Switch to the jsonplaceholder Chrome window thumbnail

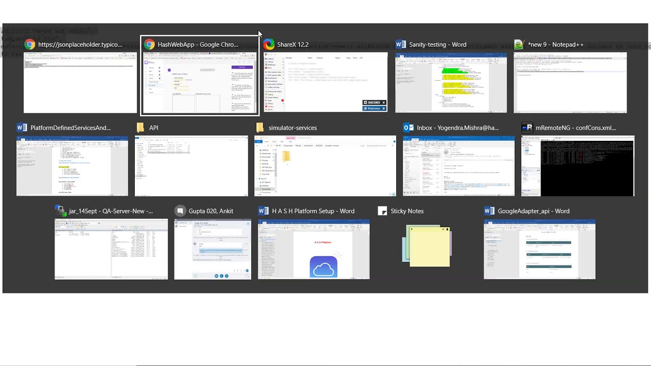point(80,83)
